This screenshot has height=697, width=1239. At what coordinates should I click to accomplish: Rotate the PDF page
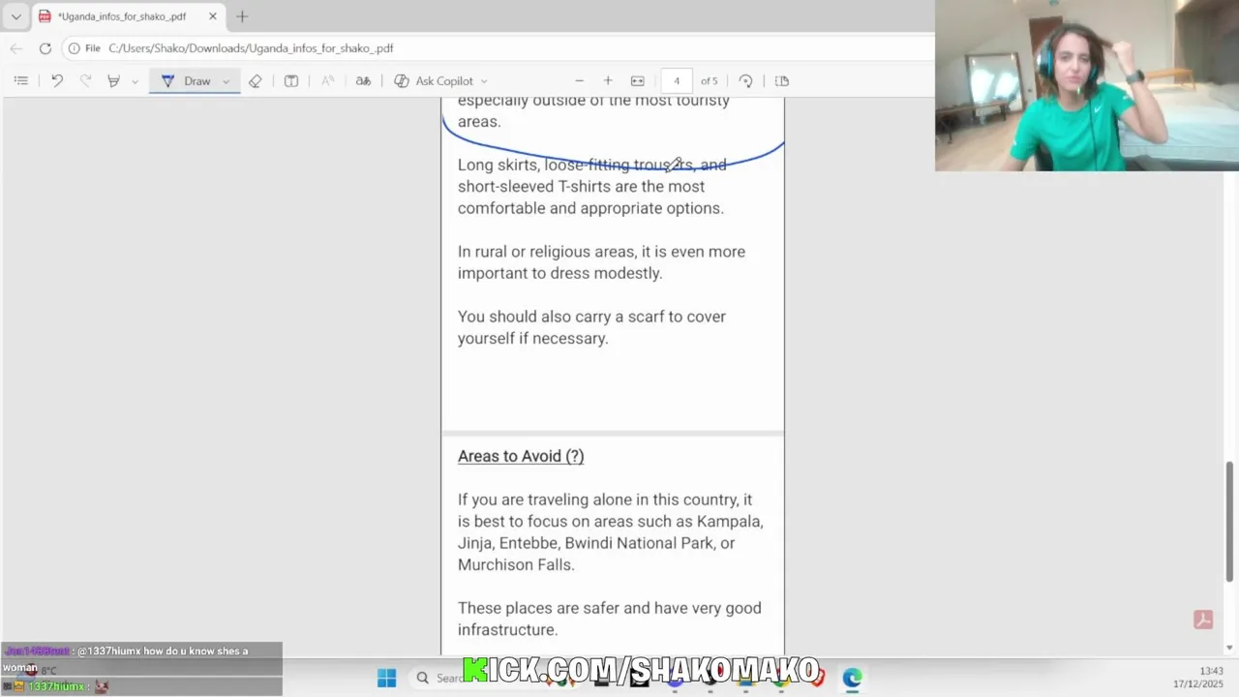[745, 81]
